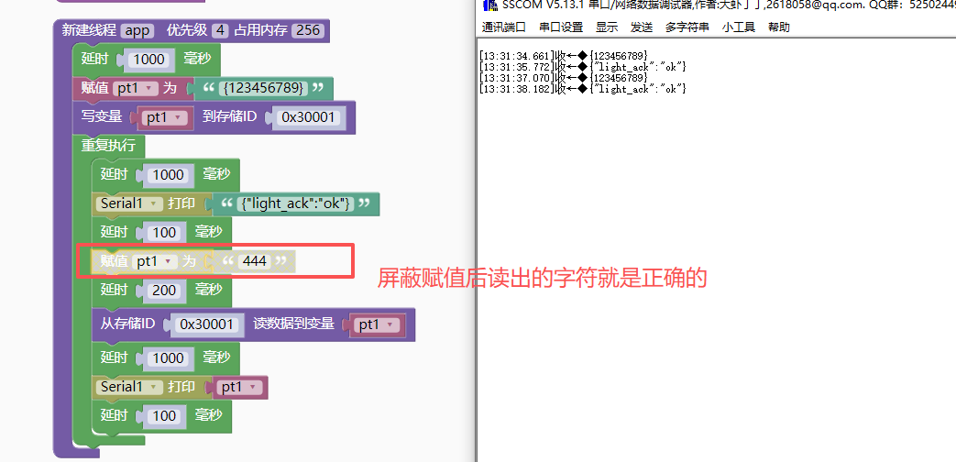Open Serial1 dropdown in the block printing pt1

pyautogui.click(x=129, y=387)
